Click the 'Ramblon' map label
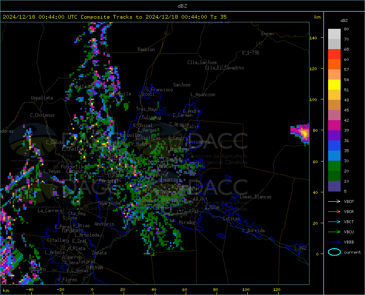This screenshot has width=365, height=295. point(146,50)
